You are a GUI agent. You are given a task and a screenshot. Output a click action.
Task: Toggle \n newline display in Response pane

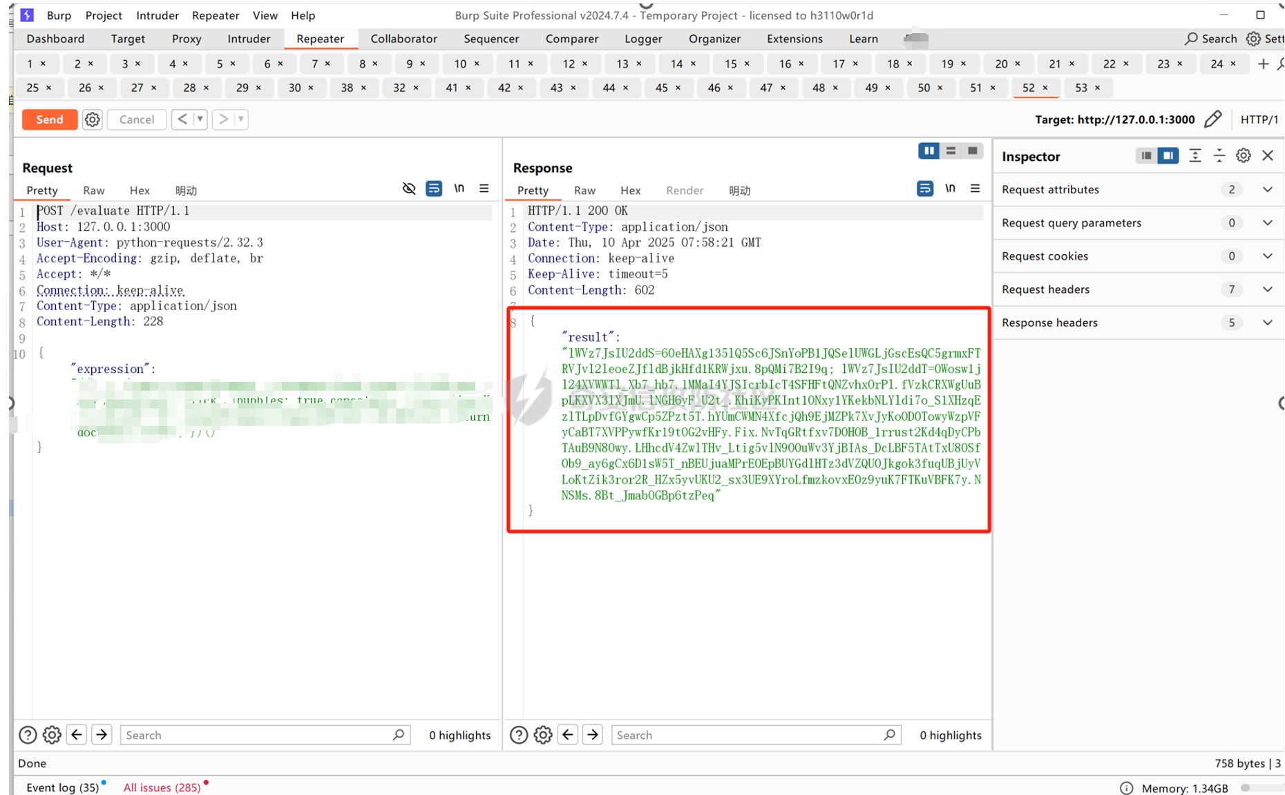950,188
